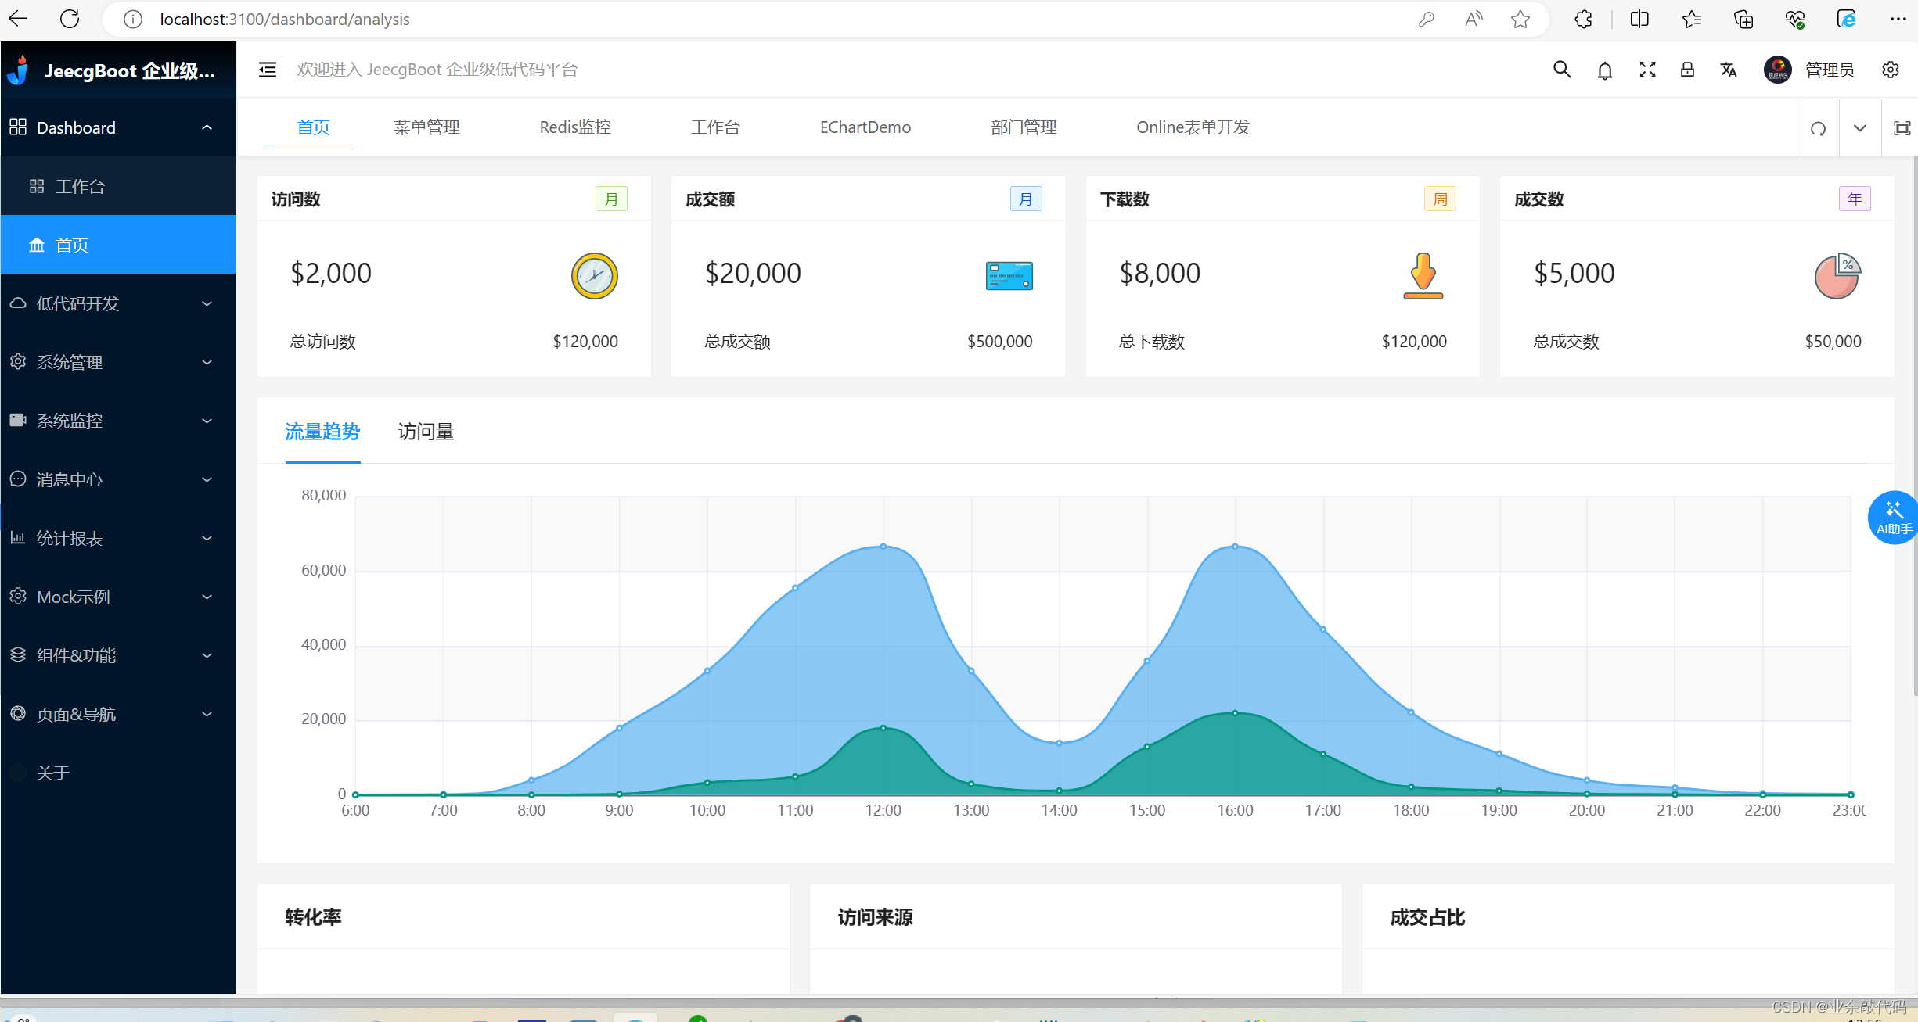
Task: Expand the Mock示例 sidebar menu
Action: point(118,597)
